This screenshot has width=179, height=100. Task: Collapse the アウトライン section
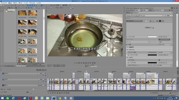pyautogui.click(x=127, y=50)
